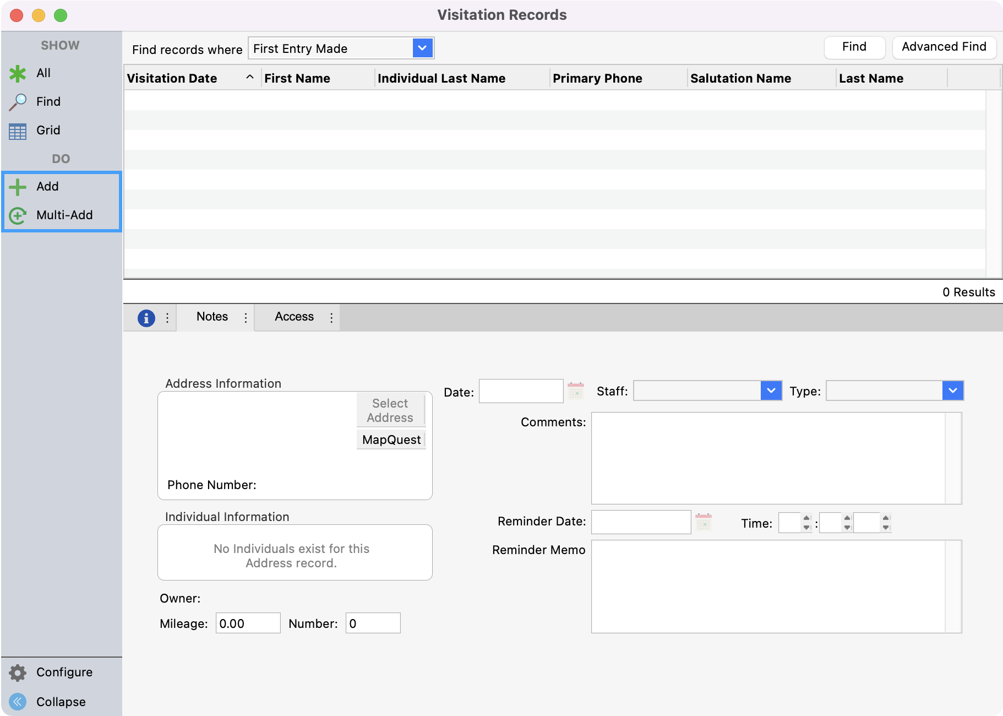The height and width of the screenshot is (716, 1003).
Task: Open Configure via the gear icon
Action: 18,672
